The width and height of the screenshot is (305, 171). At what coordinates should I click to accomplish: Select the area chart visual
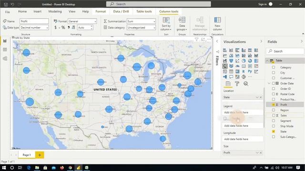(x=231, y=56)
